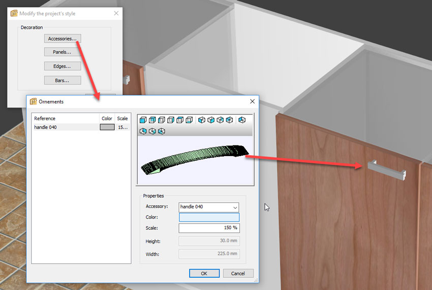Choose second isometric cube icon after first separator
This screenshot has height=290, width=432.
pos(211,120)
